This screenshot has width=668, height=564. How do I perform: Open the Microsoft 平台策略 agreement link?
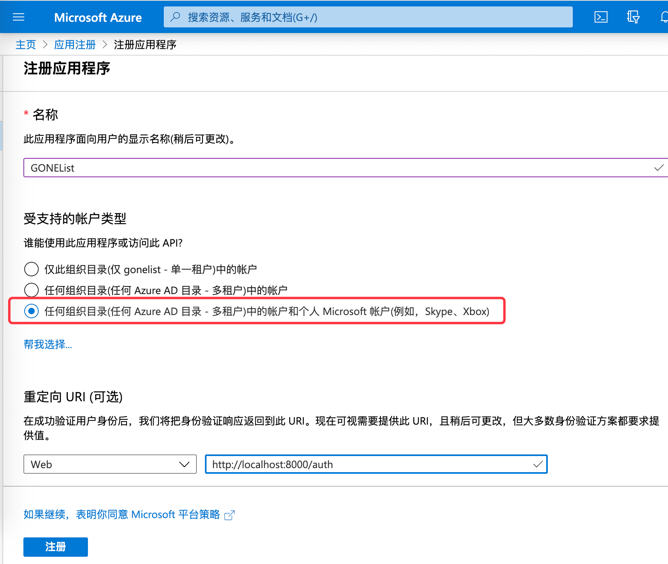[x=121, y=514]
